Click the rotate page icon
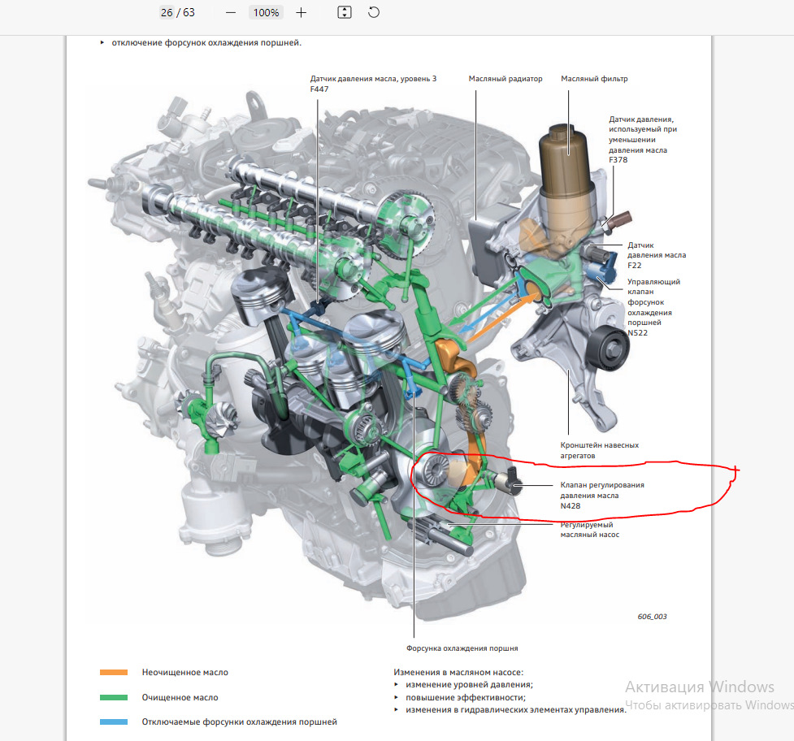The width and height of the screenshot is (794, 741). pyautogui.click(x=373, y=12)
